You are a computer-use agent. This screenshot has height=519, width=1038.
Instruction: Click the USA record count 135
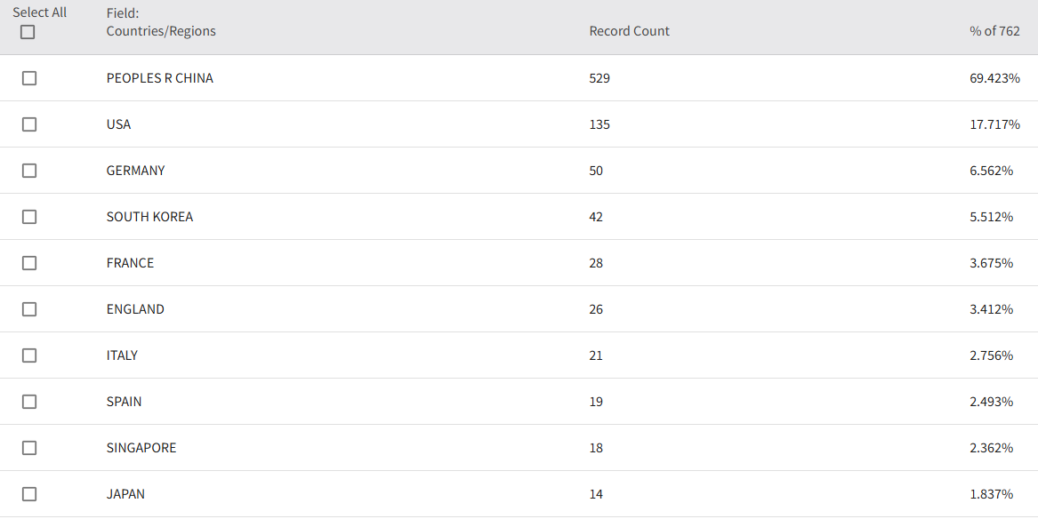tap(599, 124)
